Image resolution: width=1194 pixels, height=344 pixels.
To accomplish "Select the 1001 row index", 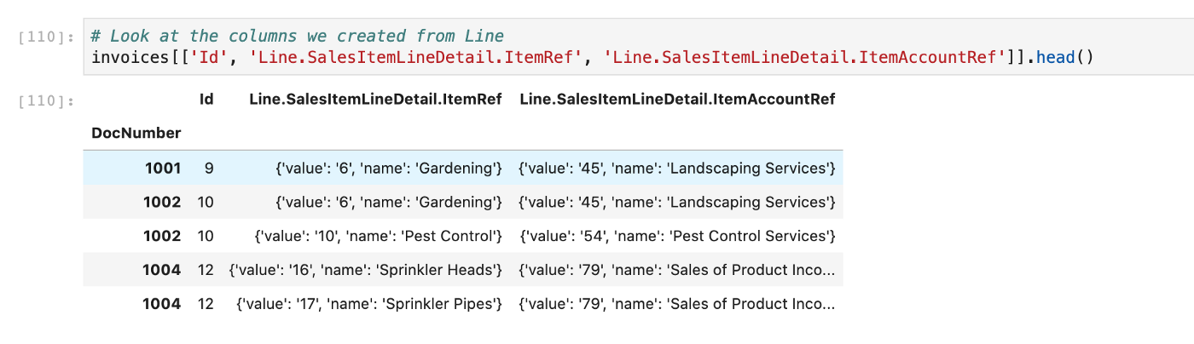I will 163,168.
